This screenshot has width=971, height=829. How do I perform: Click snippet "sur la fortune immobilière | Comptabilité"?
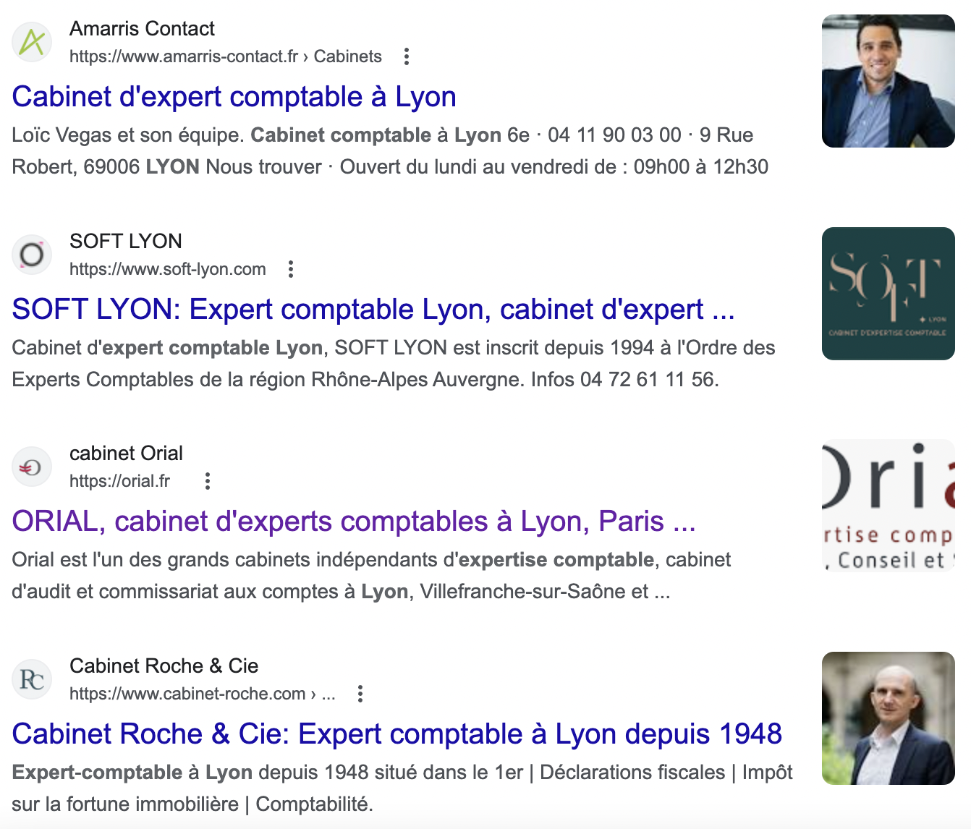point(192,804)
